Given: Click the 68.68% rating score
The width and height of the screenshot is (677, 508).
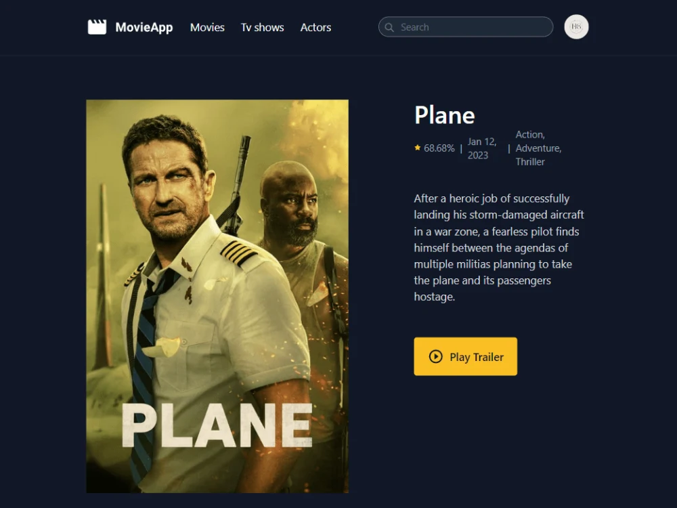Looking at the screenshot, I should pos(439,148).
